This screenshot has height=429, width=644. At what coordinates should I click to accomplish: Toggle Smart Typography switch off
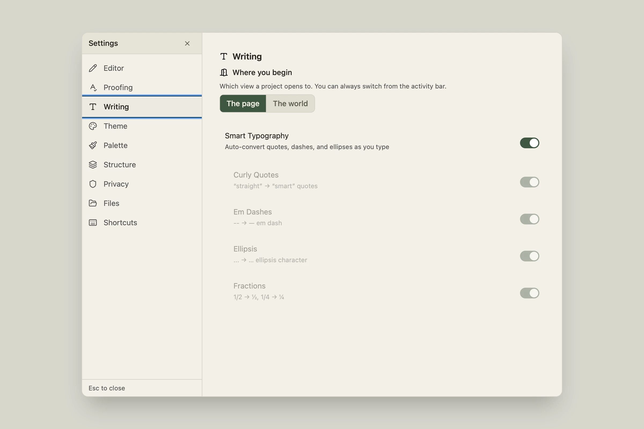pos(529,143)
